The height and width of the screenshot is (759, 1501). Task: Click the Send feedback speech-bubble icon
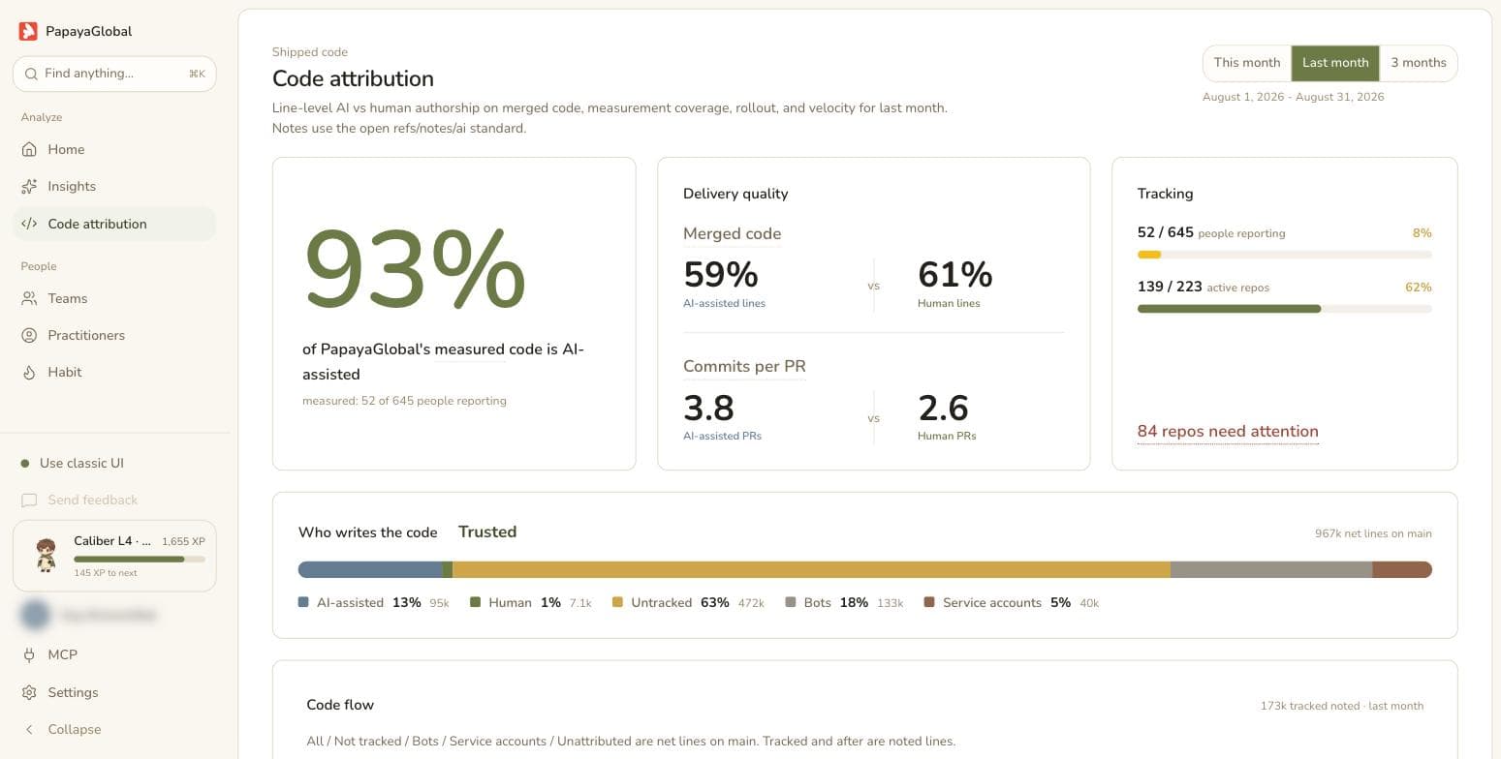(x=29, y=500)
